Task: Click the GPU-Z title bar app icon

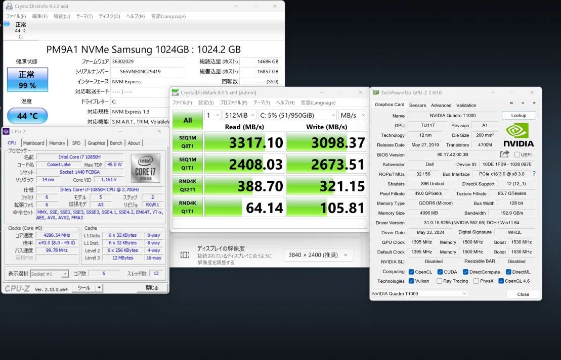Action: 376,92
